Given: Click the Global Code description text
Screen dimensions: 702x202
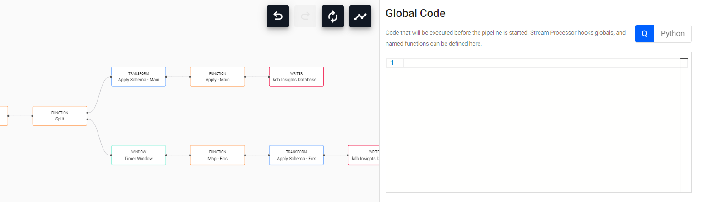Looking at the screenshot, I should [x=506, y=38].
